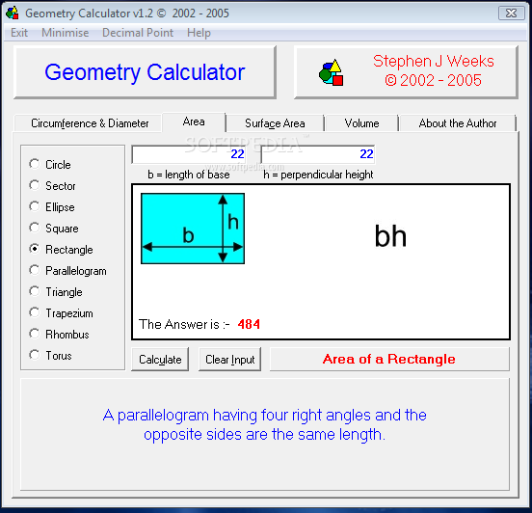
Task: Switch to the Volume tab
Action: pos(361,123)
